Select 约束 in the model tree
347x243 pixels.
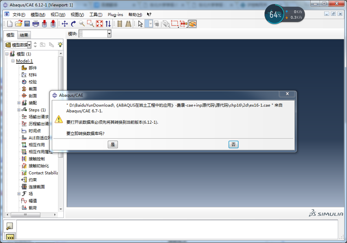coord(32,180)
